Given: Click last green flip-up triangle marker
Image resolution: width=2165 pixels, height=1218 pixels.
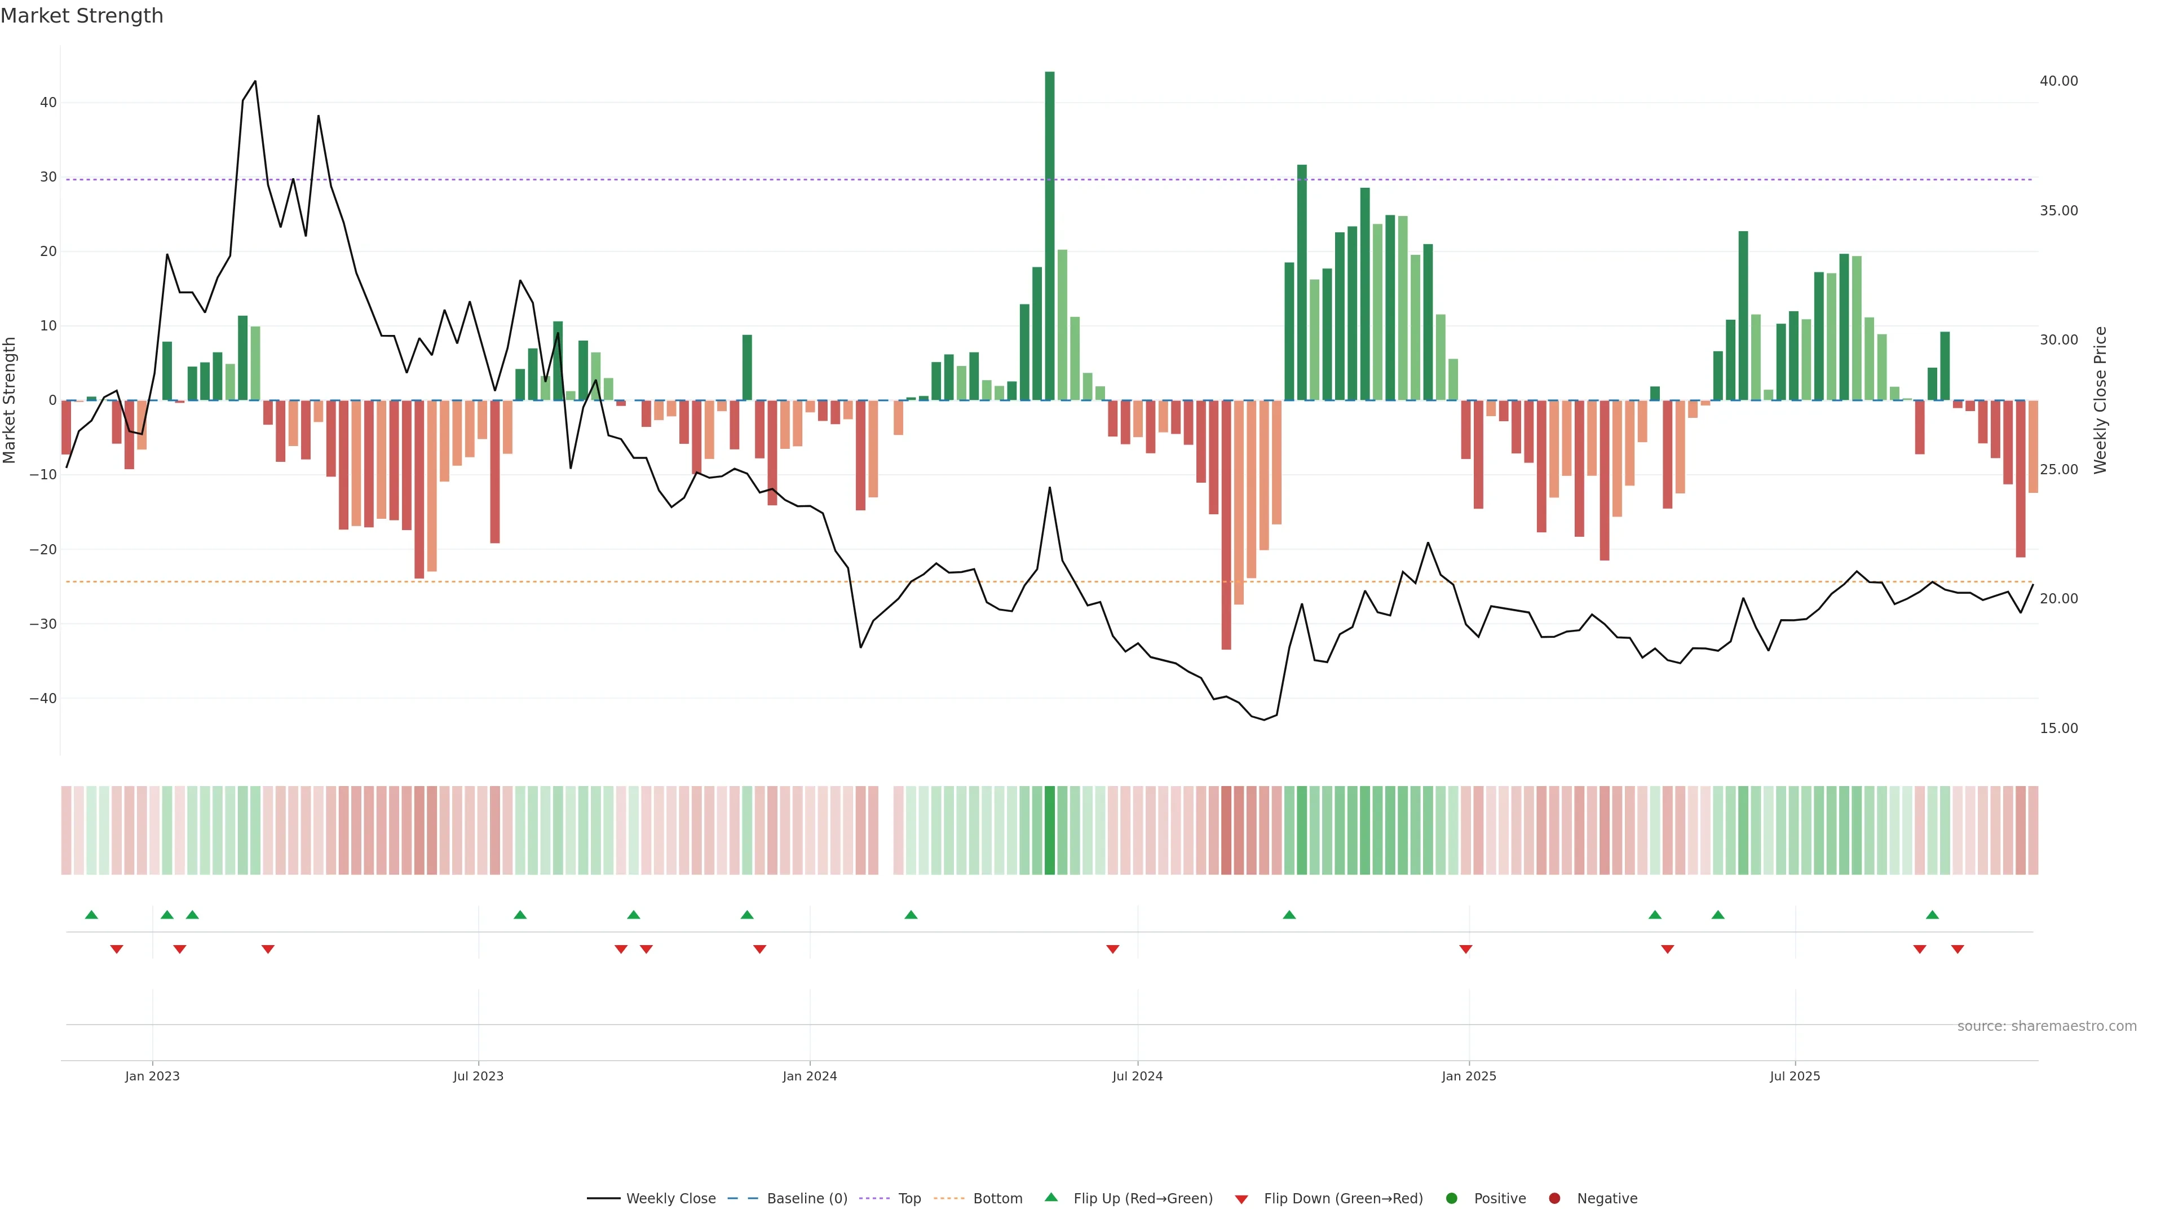Looking at the screenshot, I should 1932,915.
